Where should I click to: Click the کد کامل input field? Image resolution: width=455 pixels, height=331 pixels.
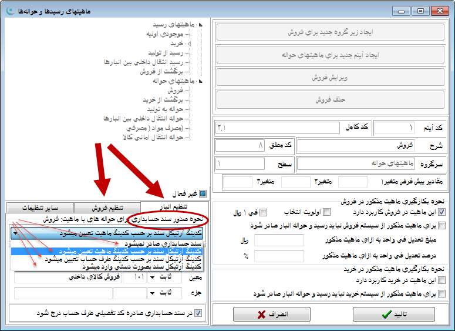[x=278, y=128]
